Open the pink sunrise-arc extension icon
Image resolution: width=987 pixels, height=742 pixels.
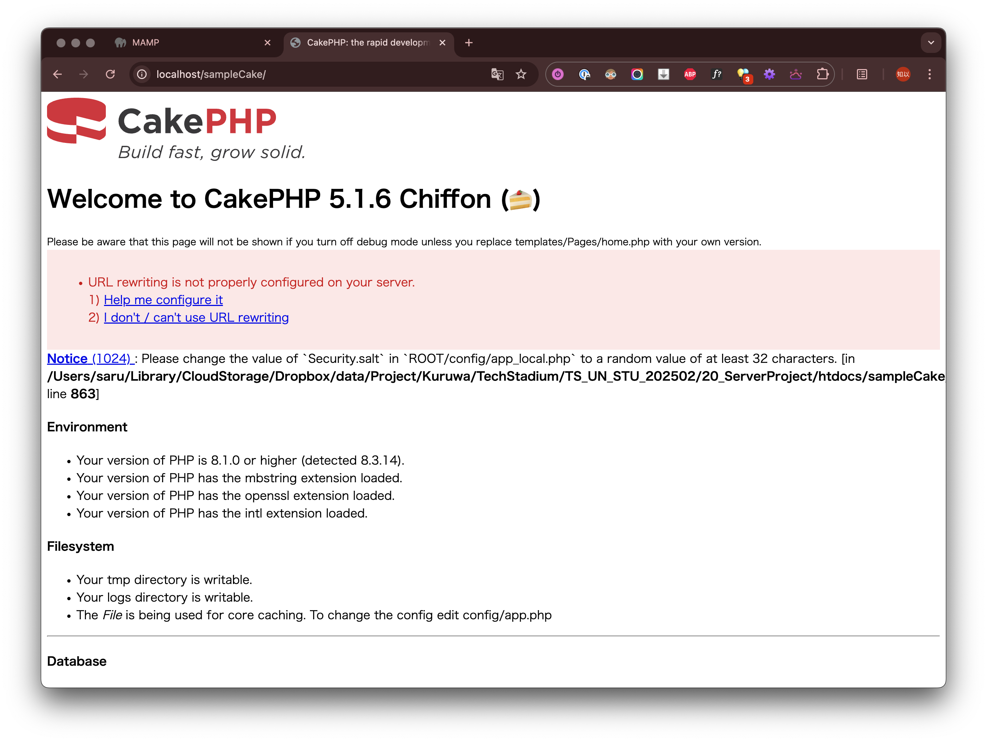click(x=796, y=75)
